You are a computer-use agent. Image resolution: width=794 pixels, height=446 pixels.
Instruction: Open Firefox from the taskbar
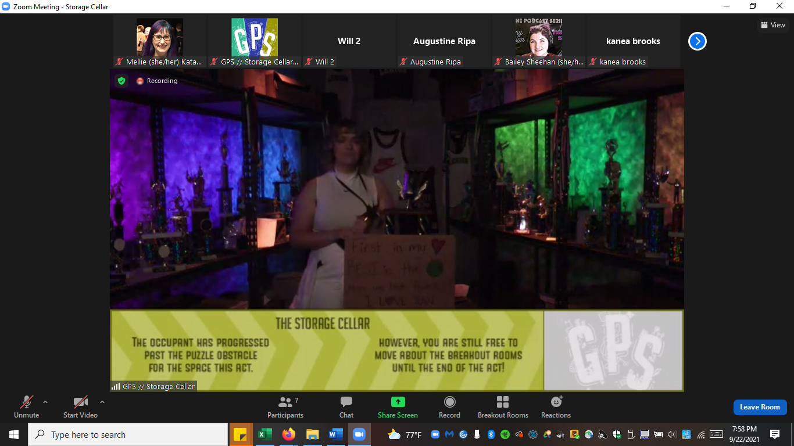click(288, 434)
